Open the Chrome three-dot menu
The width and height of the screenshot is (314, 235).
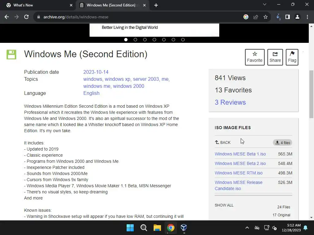(307, 17)
